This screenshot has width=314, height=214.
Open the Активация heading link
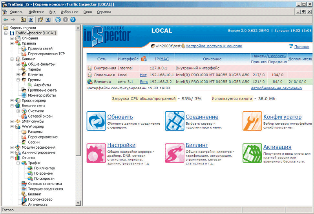click(x=277, y=147)
